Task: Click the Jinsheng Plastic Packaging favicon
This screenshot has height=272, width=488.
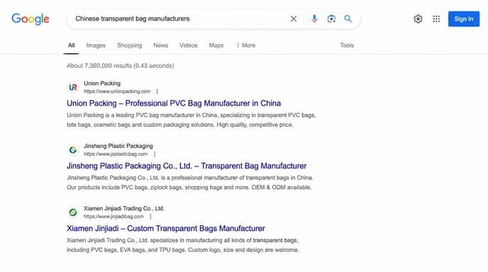Action: tap(73, 150)
